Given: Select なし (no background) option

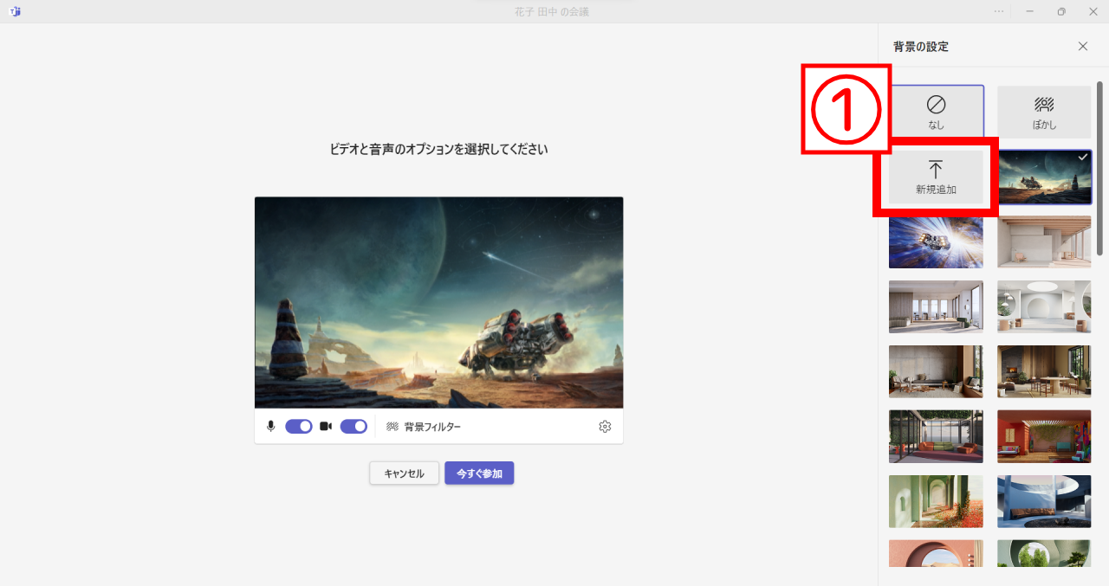Looking at the screenshot, I should [937, 112].
